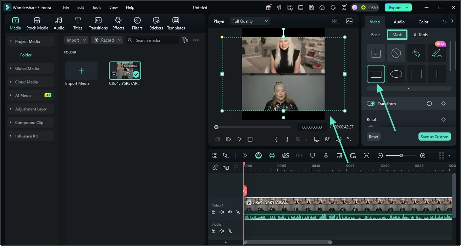The width and height of the screenshot is (461, 246).
Task: Click the search media field
Action: point(152,40)
